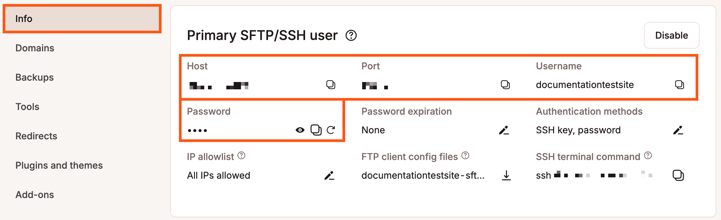Open the IP allowlist editor
Image resolution: width=721 pixels, height=220 pixels.
pyautogui.click(x=330, y=175)
